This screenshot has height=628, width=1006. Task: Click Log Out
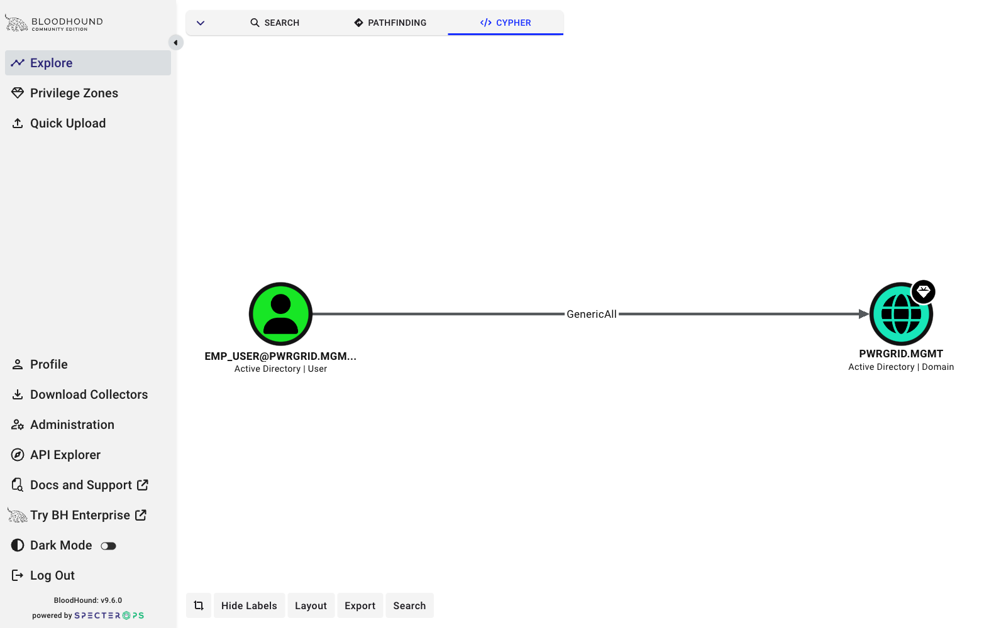coord(88,575)
